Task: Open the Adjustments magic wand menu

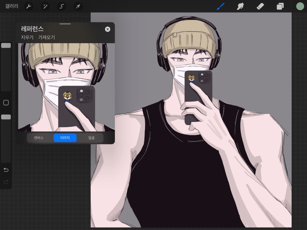Action: (45, 6)
